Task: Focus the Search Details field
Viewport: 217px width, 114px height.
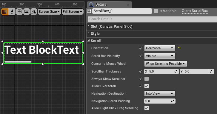Action: [x=152, y=19]
